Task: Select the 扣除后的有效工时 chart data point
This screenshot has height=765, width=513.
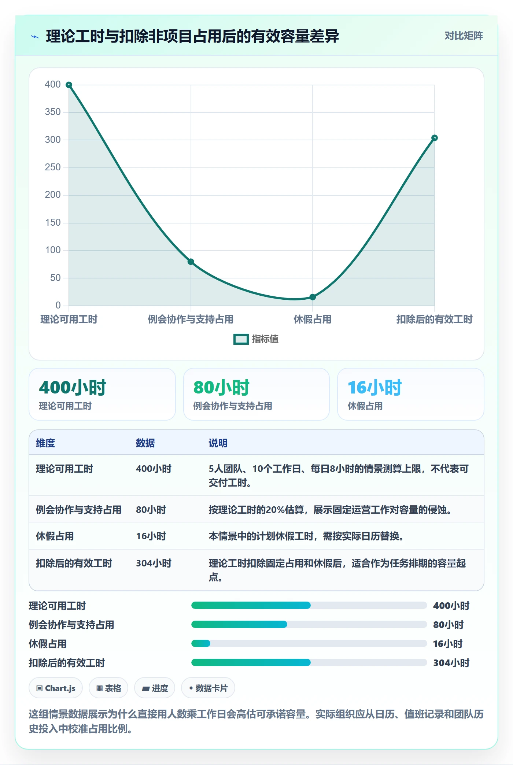Action: [434, 138]
